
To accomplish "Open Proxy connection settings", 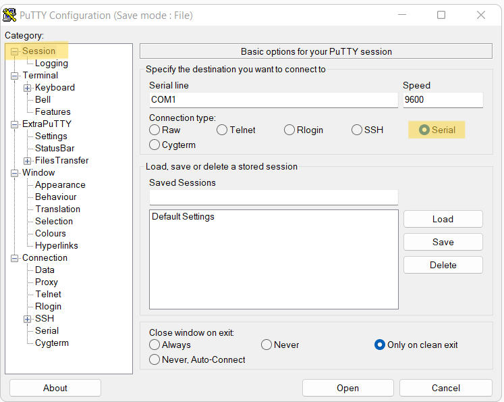I will (x=47, y=282).
